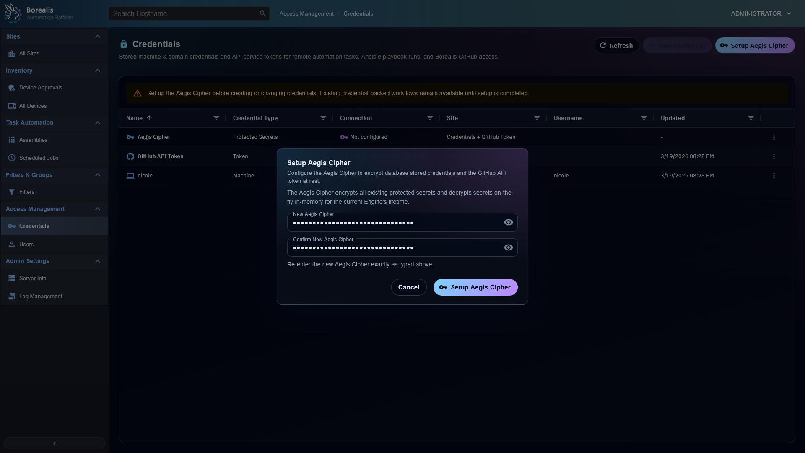Click the Filters funnel icon
Screen dimensions: 805x453
[12, 192]
